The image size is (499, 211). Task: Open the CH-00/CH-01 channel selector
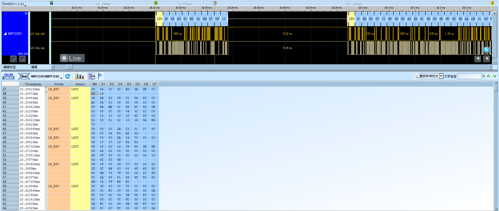pyautogui.click(x=9, y=76)
